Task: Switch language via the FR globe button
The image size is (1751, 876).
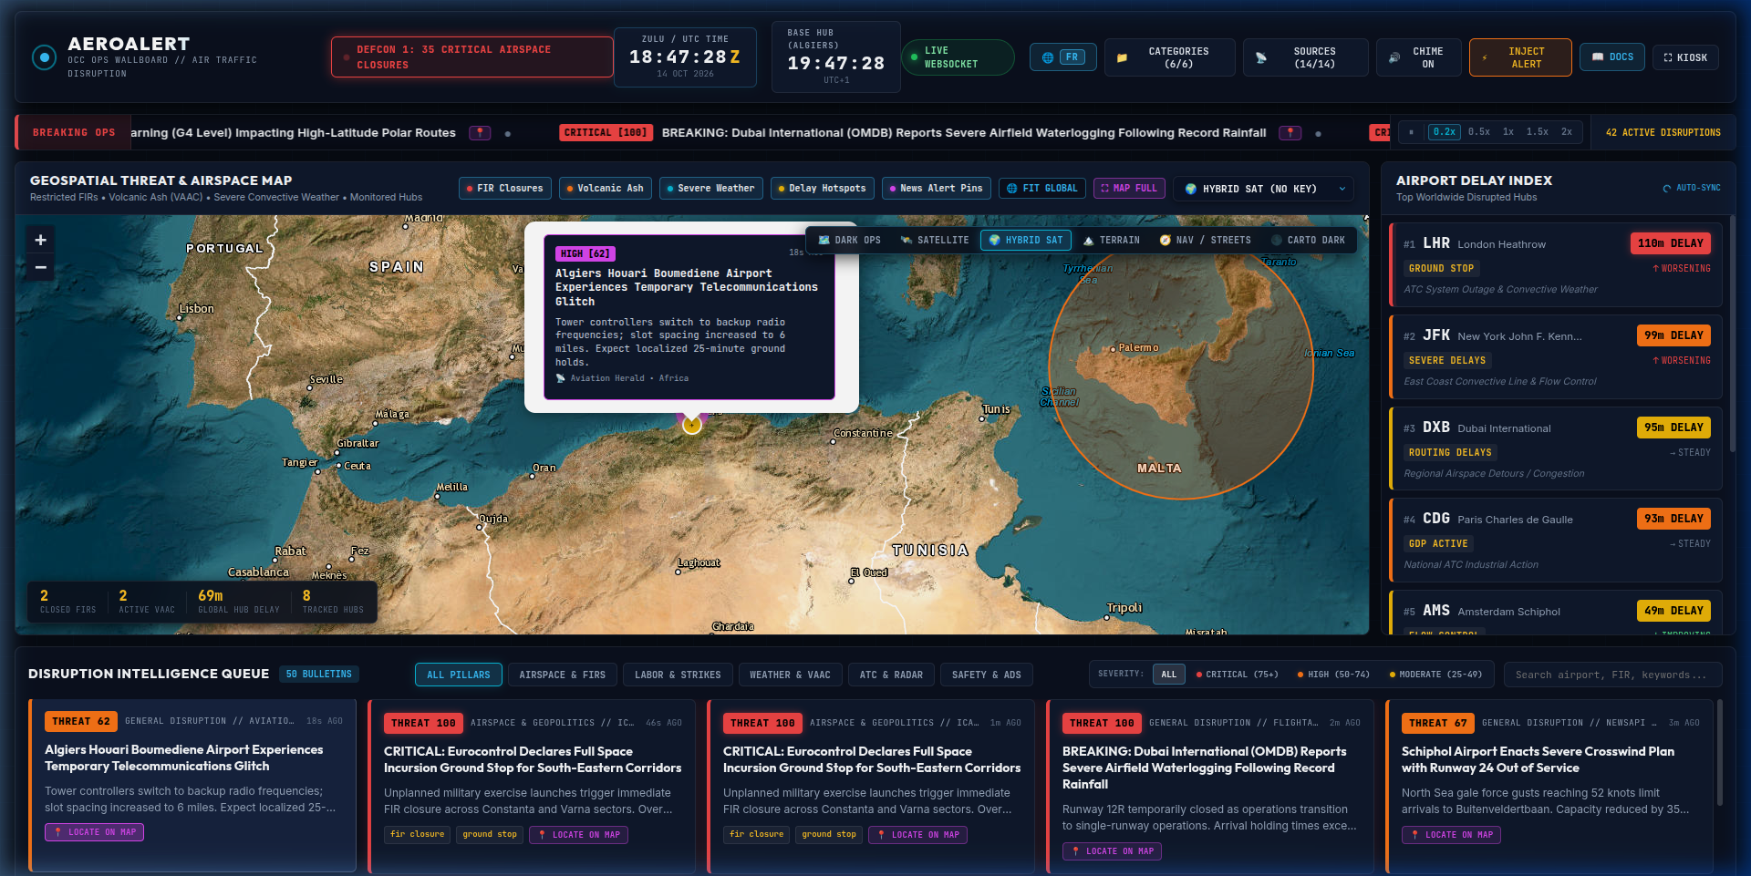Action: coord(1062,57)
